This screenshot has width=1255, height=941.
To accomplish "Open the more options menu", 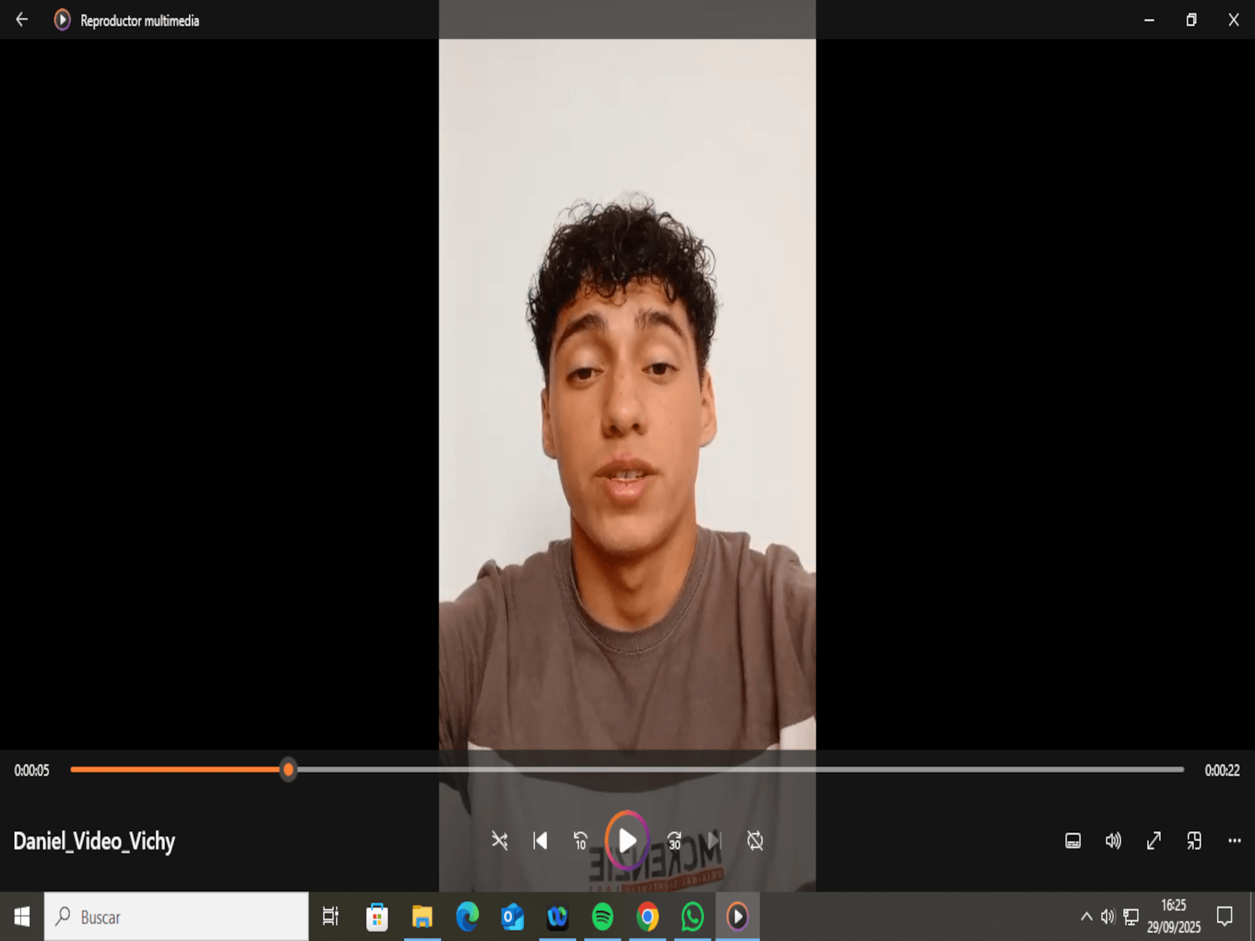I will point(1234,841).
